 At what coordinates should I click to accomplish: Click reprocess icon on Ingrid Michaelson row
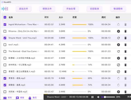(x=118, y=25)
